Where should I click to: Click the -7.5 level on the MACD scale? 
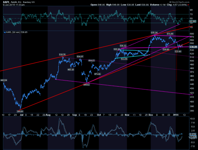[x=192, y=146]
